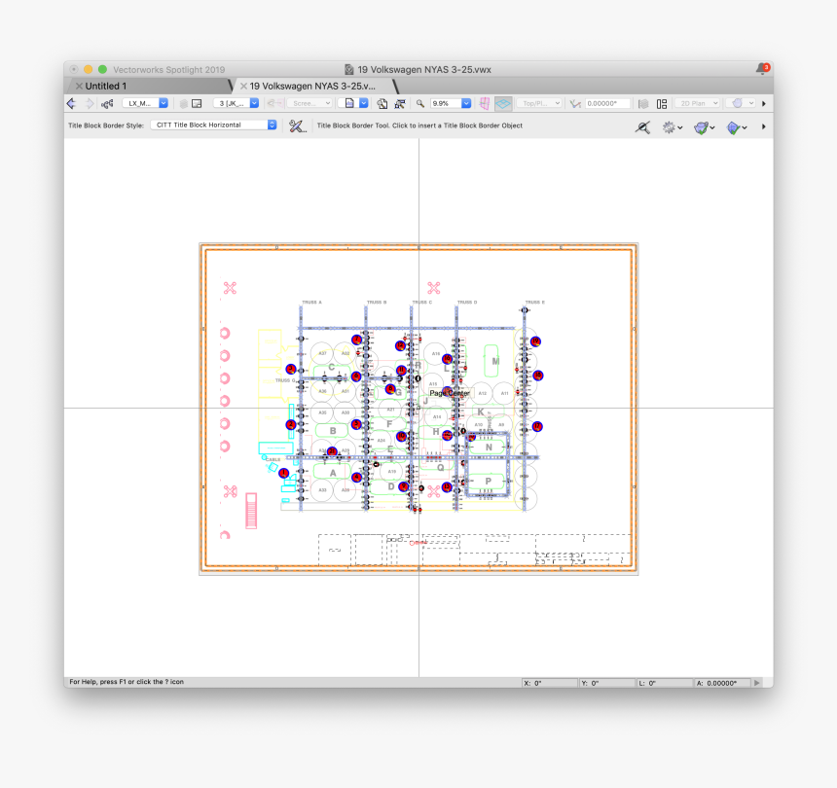The width and height of the screenshot is (837, 788).
Task: Click the rotation angle 0.00000° field
Action: (607, 103)
